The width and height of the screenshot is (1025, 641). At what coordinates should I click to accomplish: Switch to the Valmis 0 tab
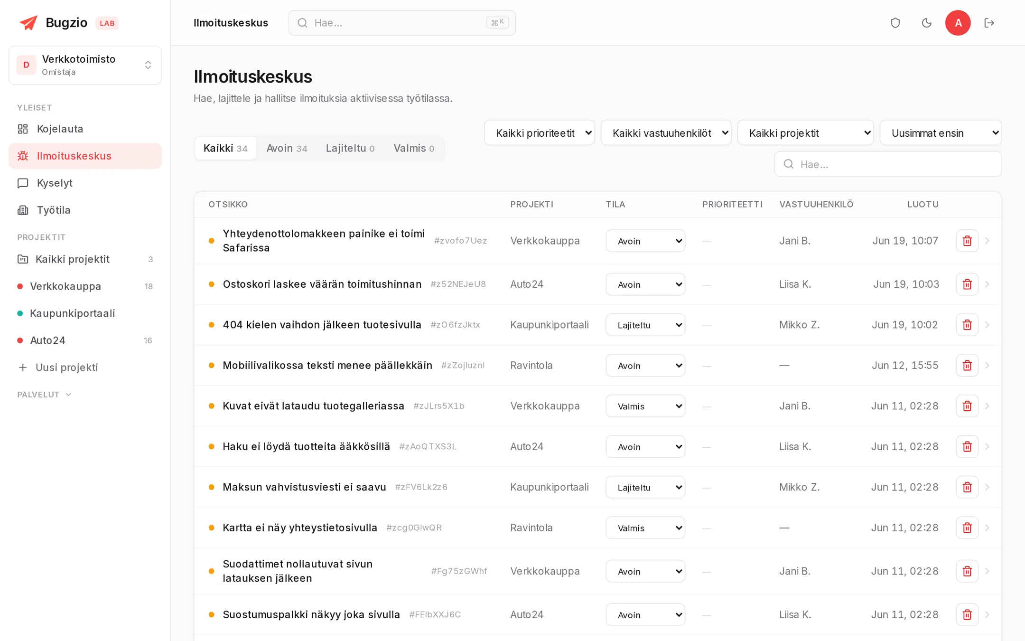pyautogui.click(x=414, y=148)
